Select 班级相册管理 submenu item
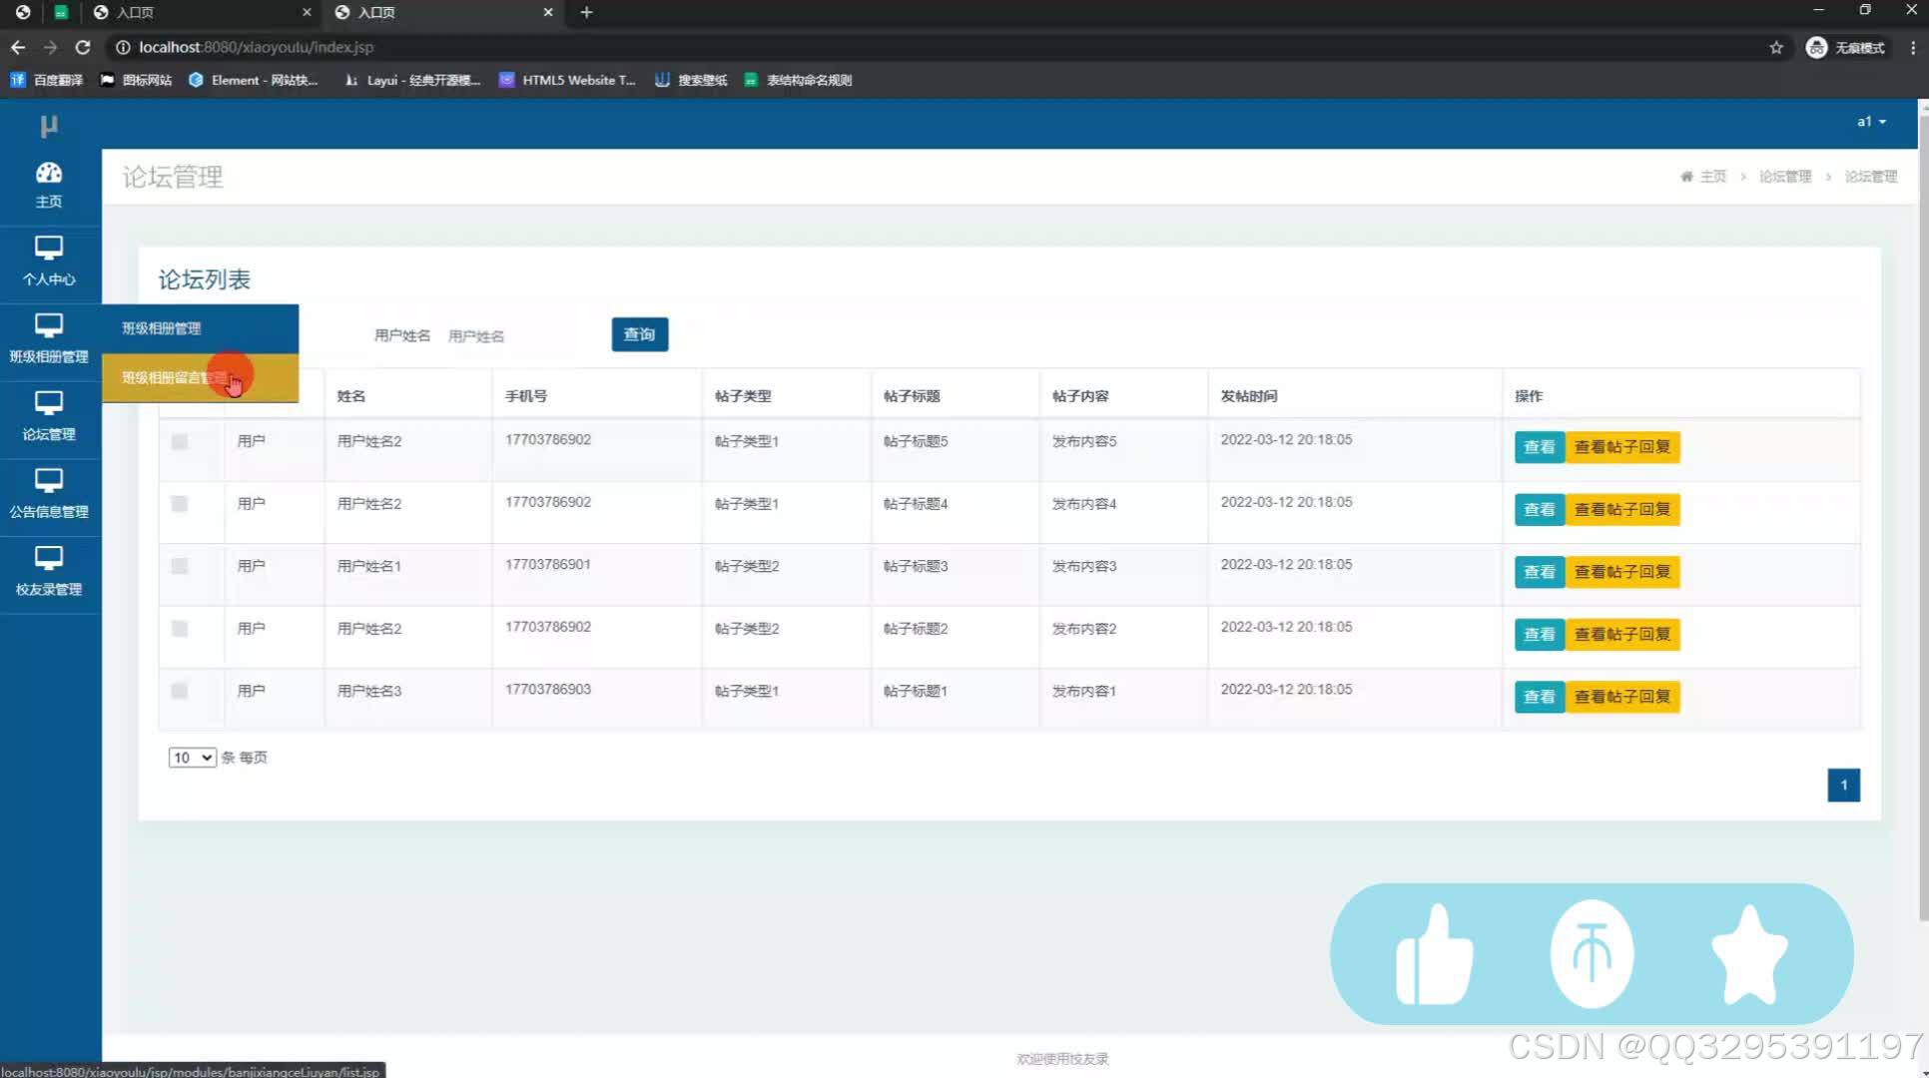This screenshot has width=1929, height=1078. 200,328
